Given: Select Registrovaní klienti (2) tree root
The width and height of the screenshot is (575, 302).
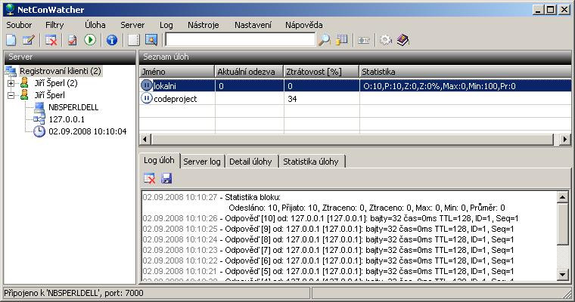Looking at the screenshot, I should (60, 71).
